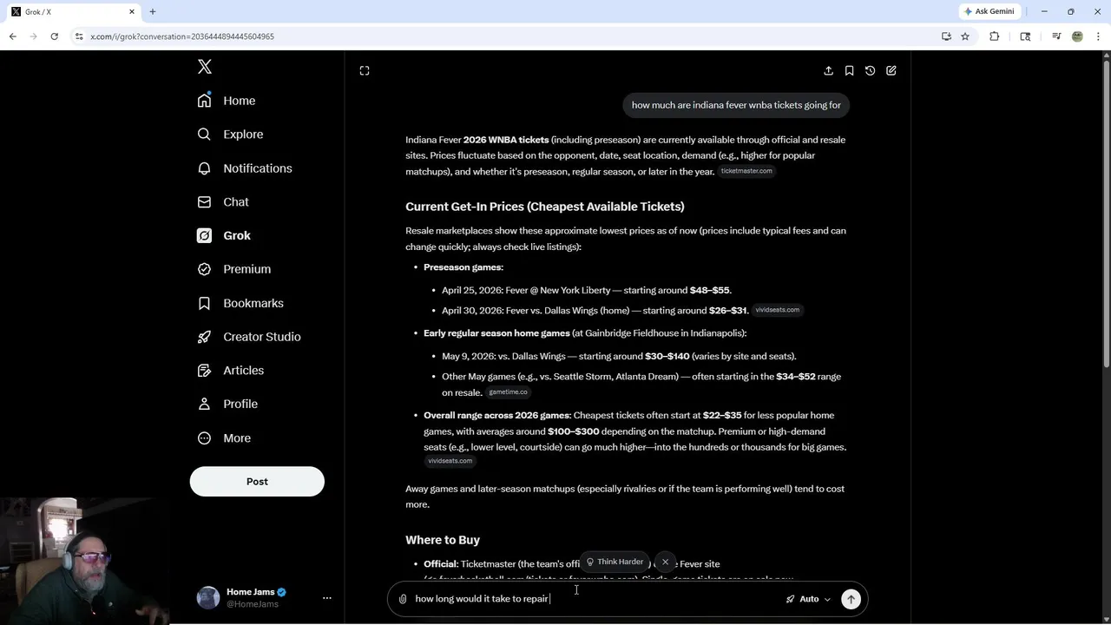Viewport: 1111px width, 625px height.
Task: Bookmark page with star icon
Action: click(x=965, y=36)
